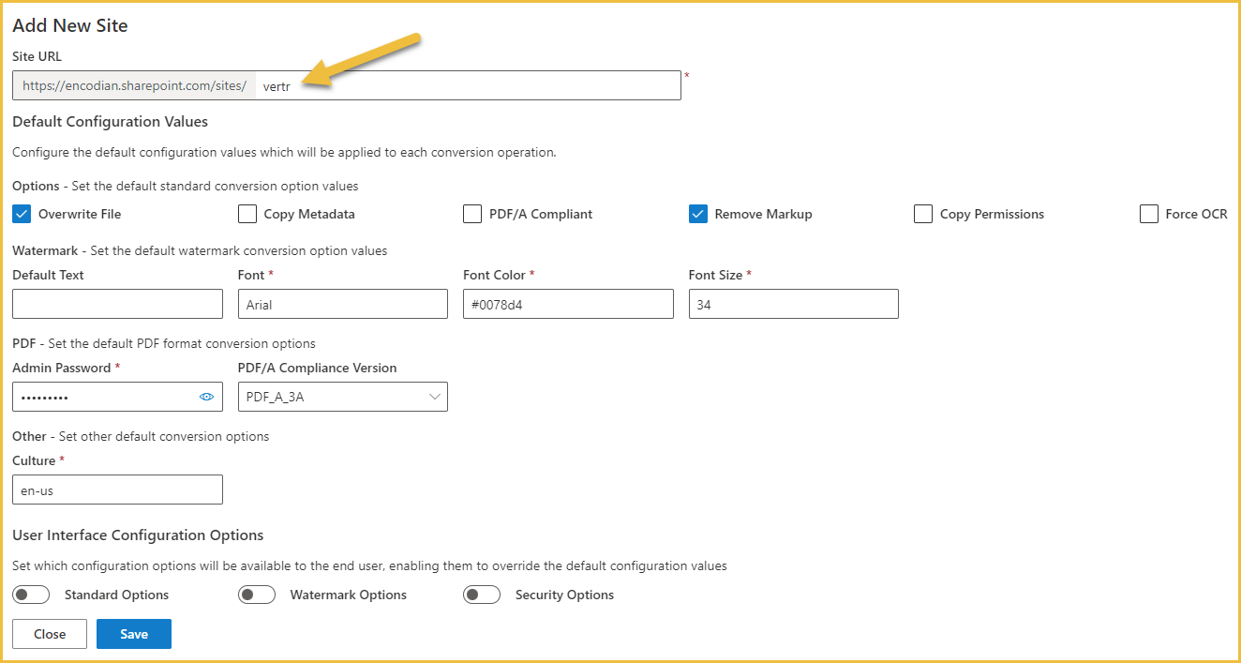Tick the PDF/A Compliant checkbox

click(x=472, y=214)
